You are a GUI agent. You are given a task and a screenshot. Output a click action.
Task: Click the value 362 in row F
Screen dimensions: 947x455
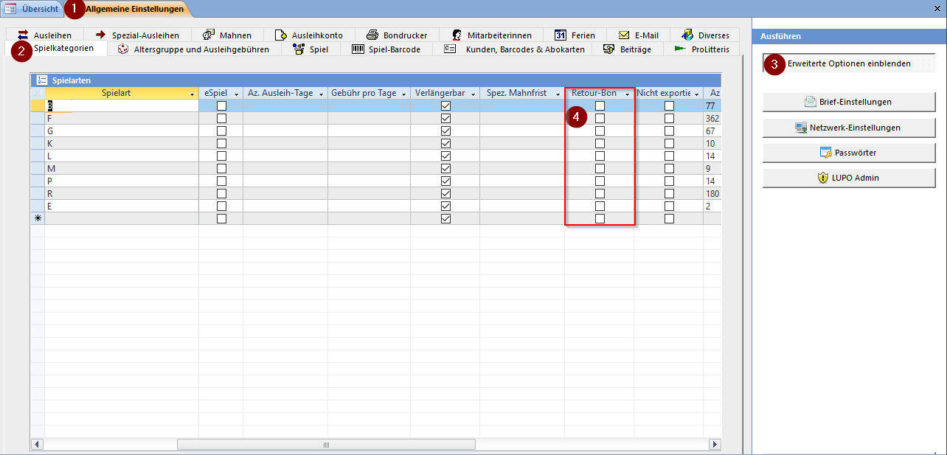tap(712, 119)
